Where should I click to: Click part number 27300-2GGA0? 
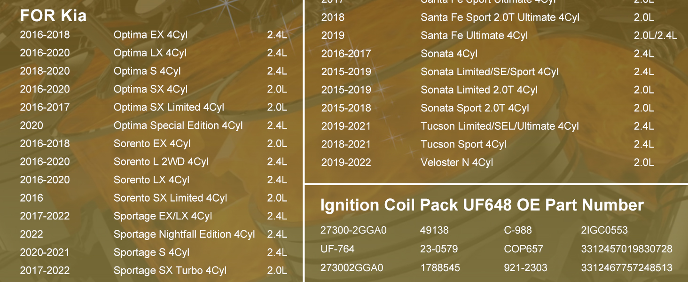[x=353, y=230]
